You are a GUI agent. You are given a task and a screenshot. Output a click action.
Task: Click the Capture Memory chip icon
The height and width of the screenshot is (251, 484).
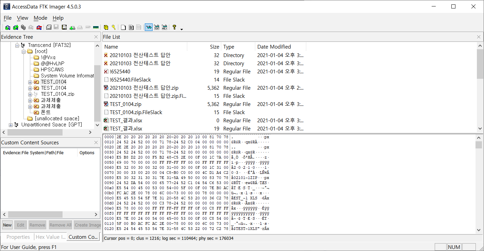(x=96, y=28)
